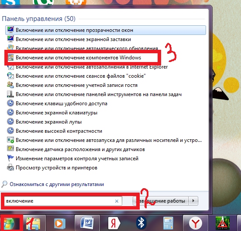Image resolution: width=241 pixels, height=231 pixels.
Task: Open 'Просмотр устройств и принтеров' result
Action: (x=56, y=168)
